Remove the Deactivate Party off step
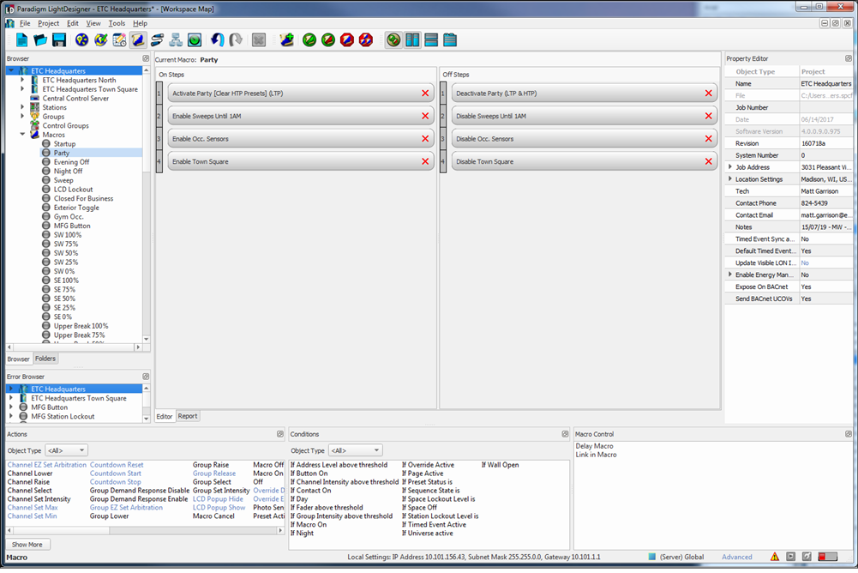Viewport: 858px width, 573px height. (709, 93)
